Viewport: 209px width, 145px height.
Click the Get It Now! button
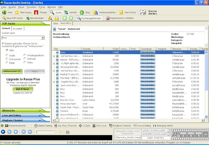(x=23, y=89)
